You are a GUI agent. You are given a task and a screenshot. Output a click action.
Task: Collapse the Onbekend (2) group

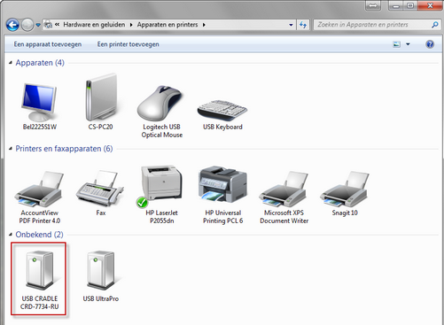click(x=11, y=235)
